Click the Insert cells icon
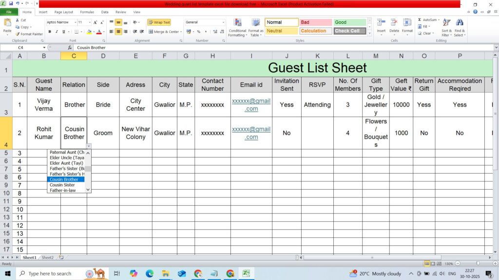The height and width of the screenshot is (280, 499). [x=381, y=23]
